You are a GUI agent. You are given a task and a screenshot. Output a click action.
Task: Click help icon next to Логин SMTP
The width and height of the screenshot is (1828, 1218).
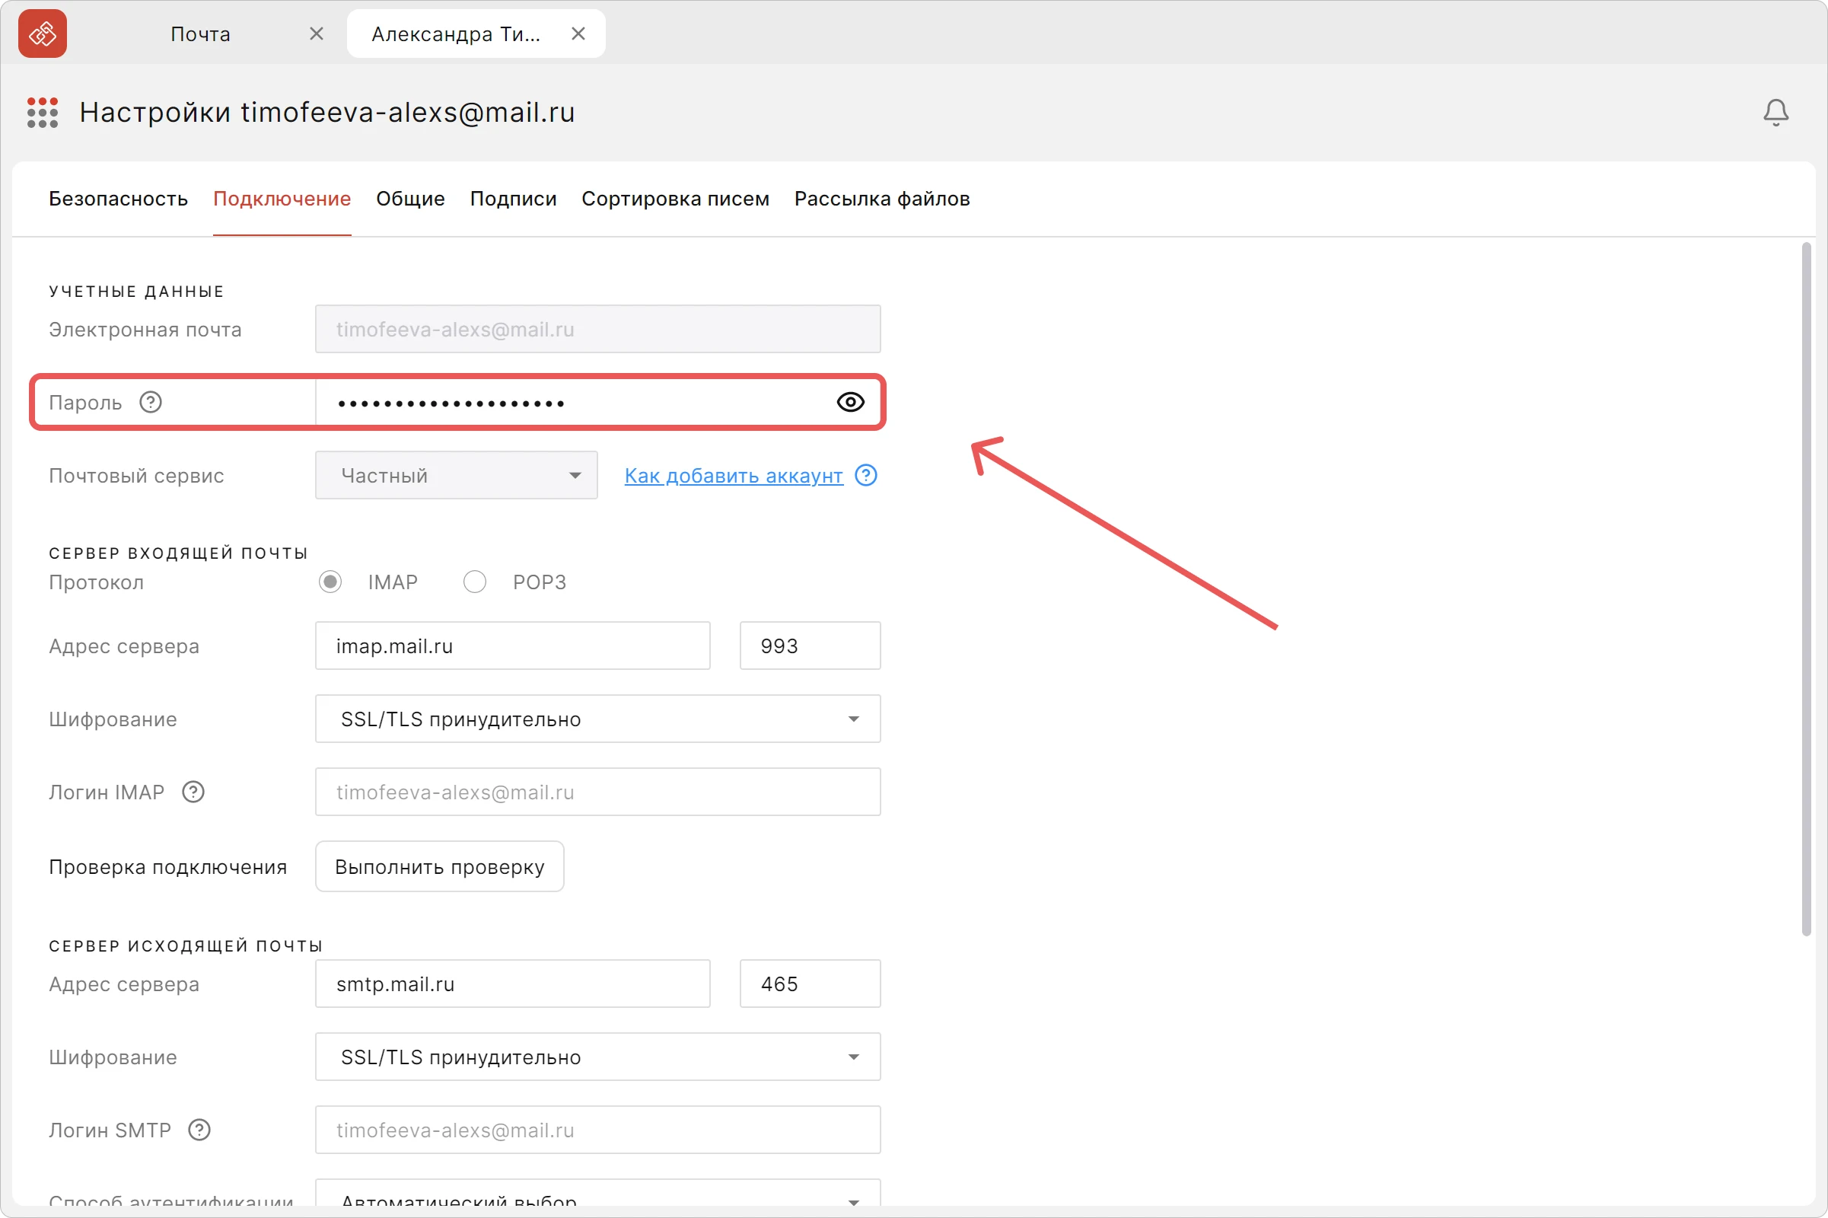[x=199, y=1130]
